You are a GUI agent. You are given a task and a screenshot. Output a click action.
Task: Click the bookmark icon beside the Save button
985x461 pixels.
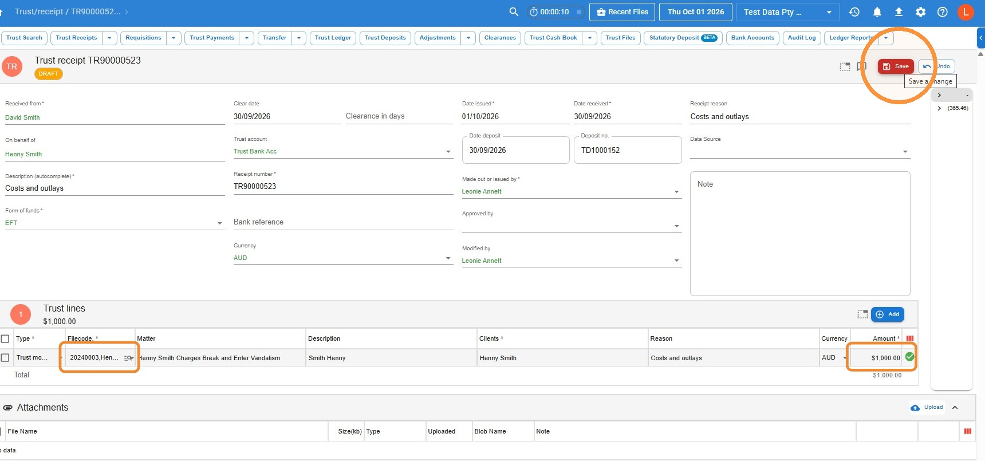click(861, 66)
